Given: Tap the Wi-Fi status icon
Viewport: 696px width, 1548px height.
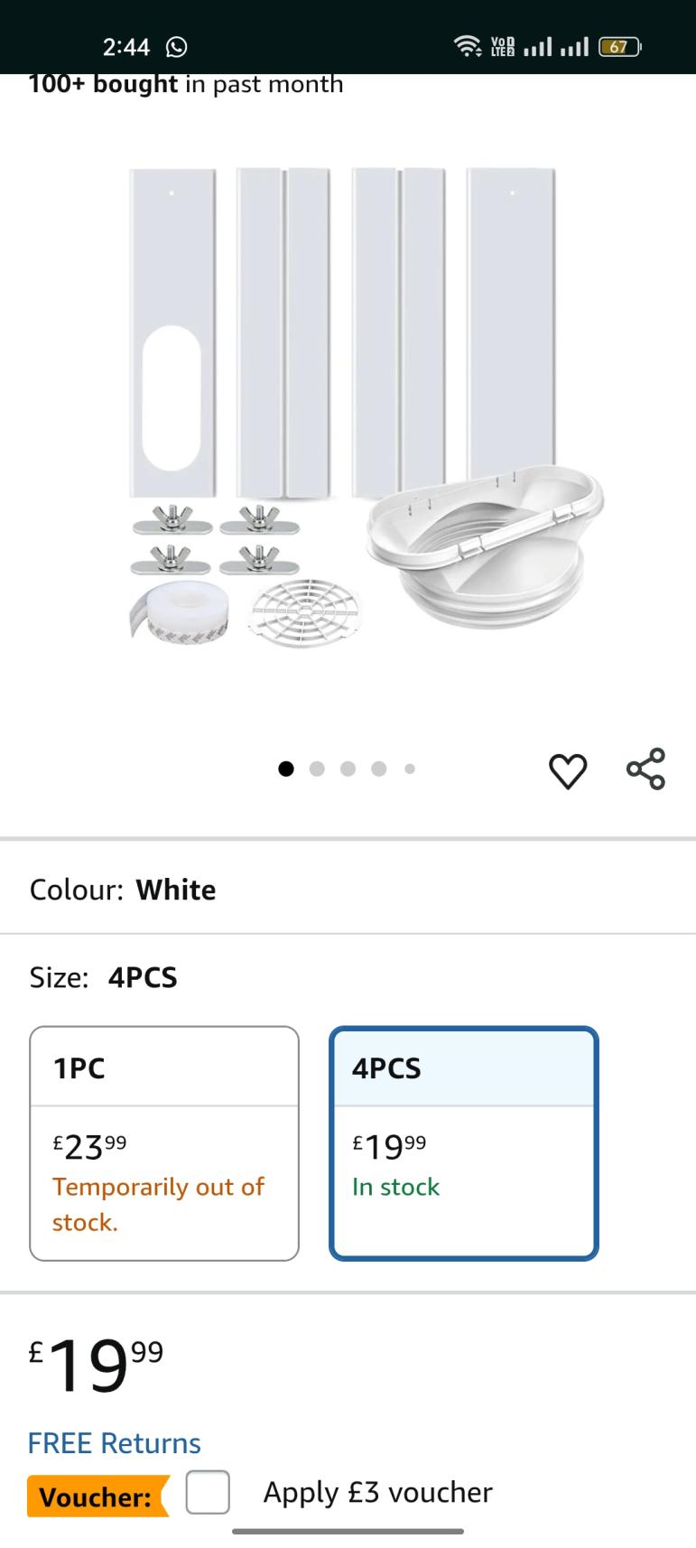Looking at the screenshot, I should [x=467, y=46].
